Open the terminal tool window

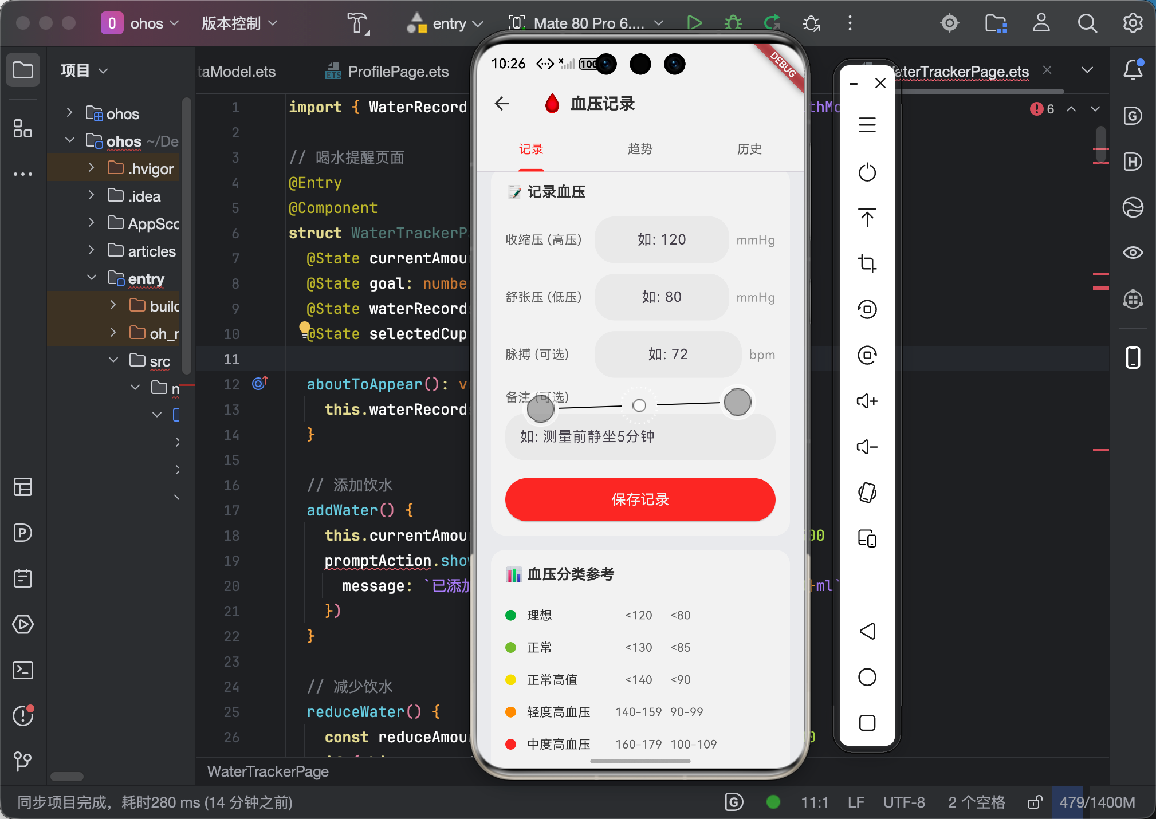pyautogui.click(x=23, y=670)
